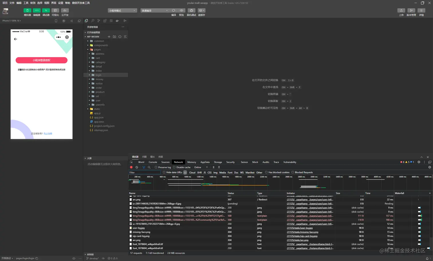
Task: Add new file in MP-WEIXIN explorer
Action: (109, 37)
